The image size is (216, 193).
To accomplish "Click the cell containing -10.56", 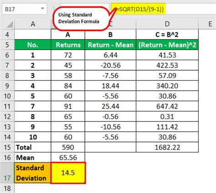I will [x=111, y=127].
